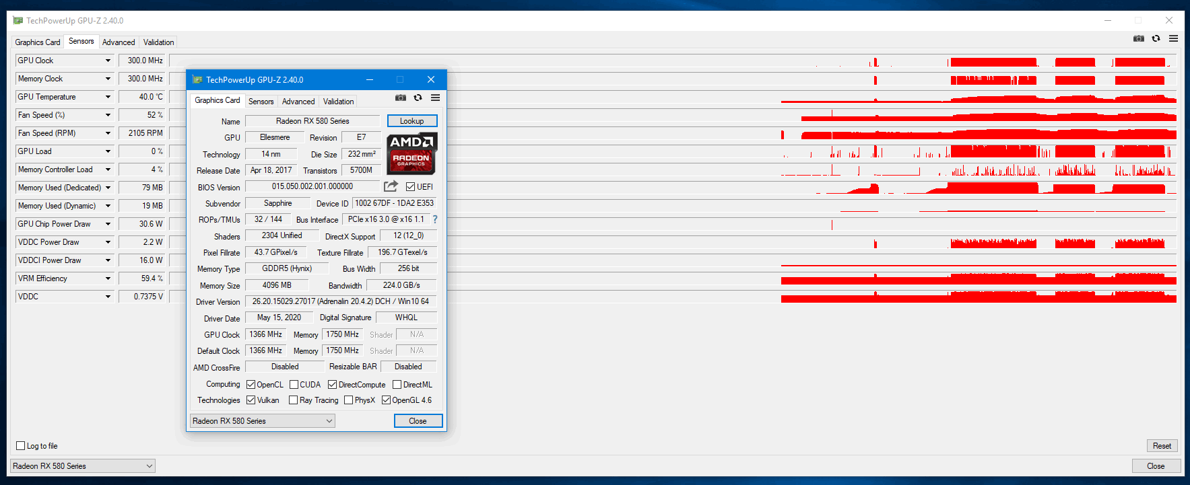Open Fan Speed (%) sensor dropdown
1190x485 pixels.
[x=108, y=115]
